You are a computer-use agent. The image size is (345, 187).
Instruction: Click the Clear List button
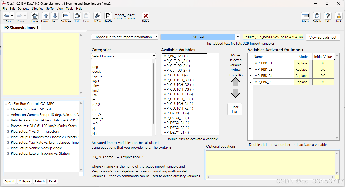(235, 109)
